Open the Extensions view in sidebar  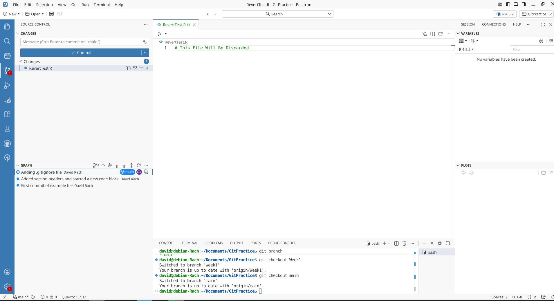pos(7,114)
